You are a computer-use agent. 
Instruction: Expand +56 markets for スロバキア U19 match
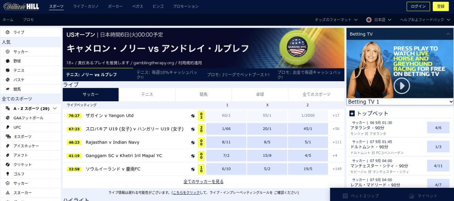tap(336, 129)
